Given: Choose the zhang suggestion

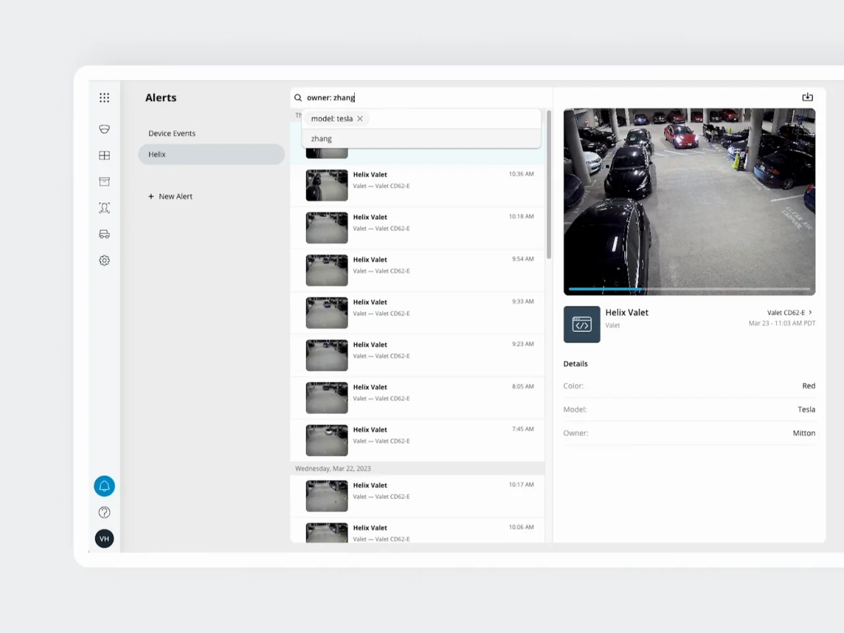Looking at the screenshot, I should 421,139.
